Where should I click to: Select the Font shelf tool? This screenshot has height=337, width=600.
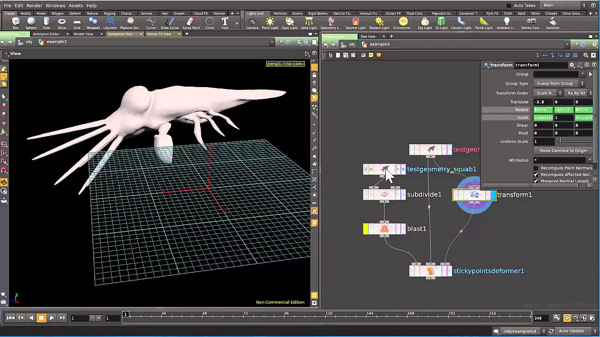pyautogui.click(x=225, y=23)
